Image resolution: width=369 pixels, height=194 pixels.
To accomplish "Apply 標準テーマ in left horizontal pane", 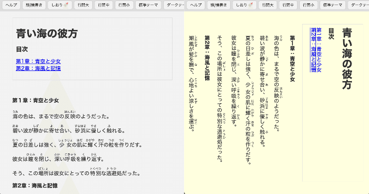I will coord(148,5).
